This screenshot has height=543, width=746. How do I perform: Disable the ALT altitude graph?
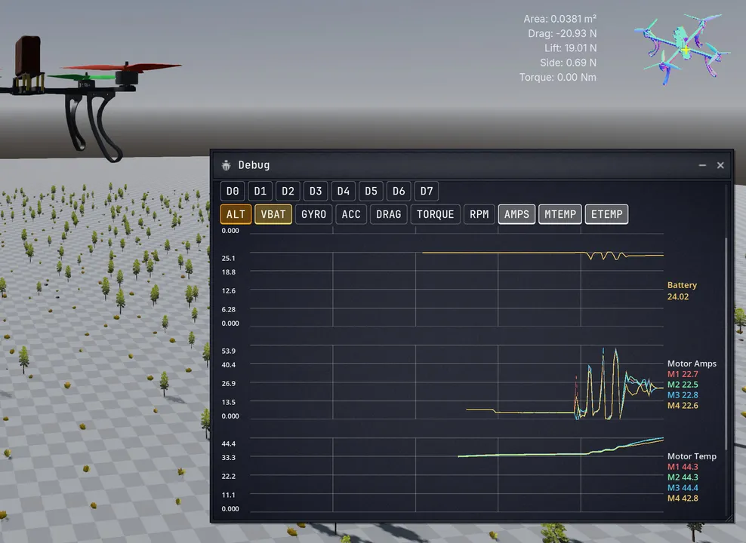point(236,214)
